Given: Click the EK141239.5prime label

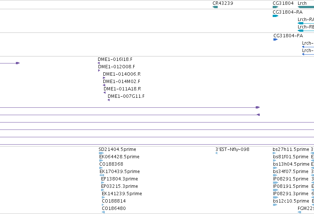Looking at the screenshot, I should pyautogui.click(x=122, y=194).
